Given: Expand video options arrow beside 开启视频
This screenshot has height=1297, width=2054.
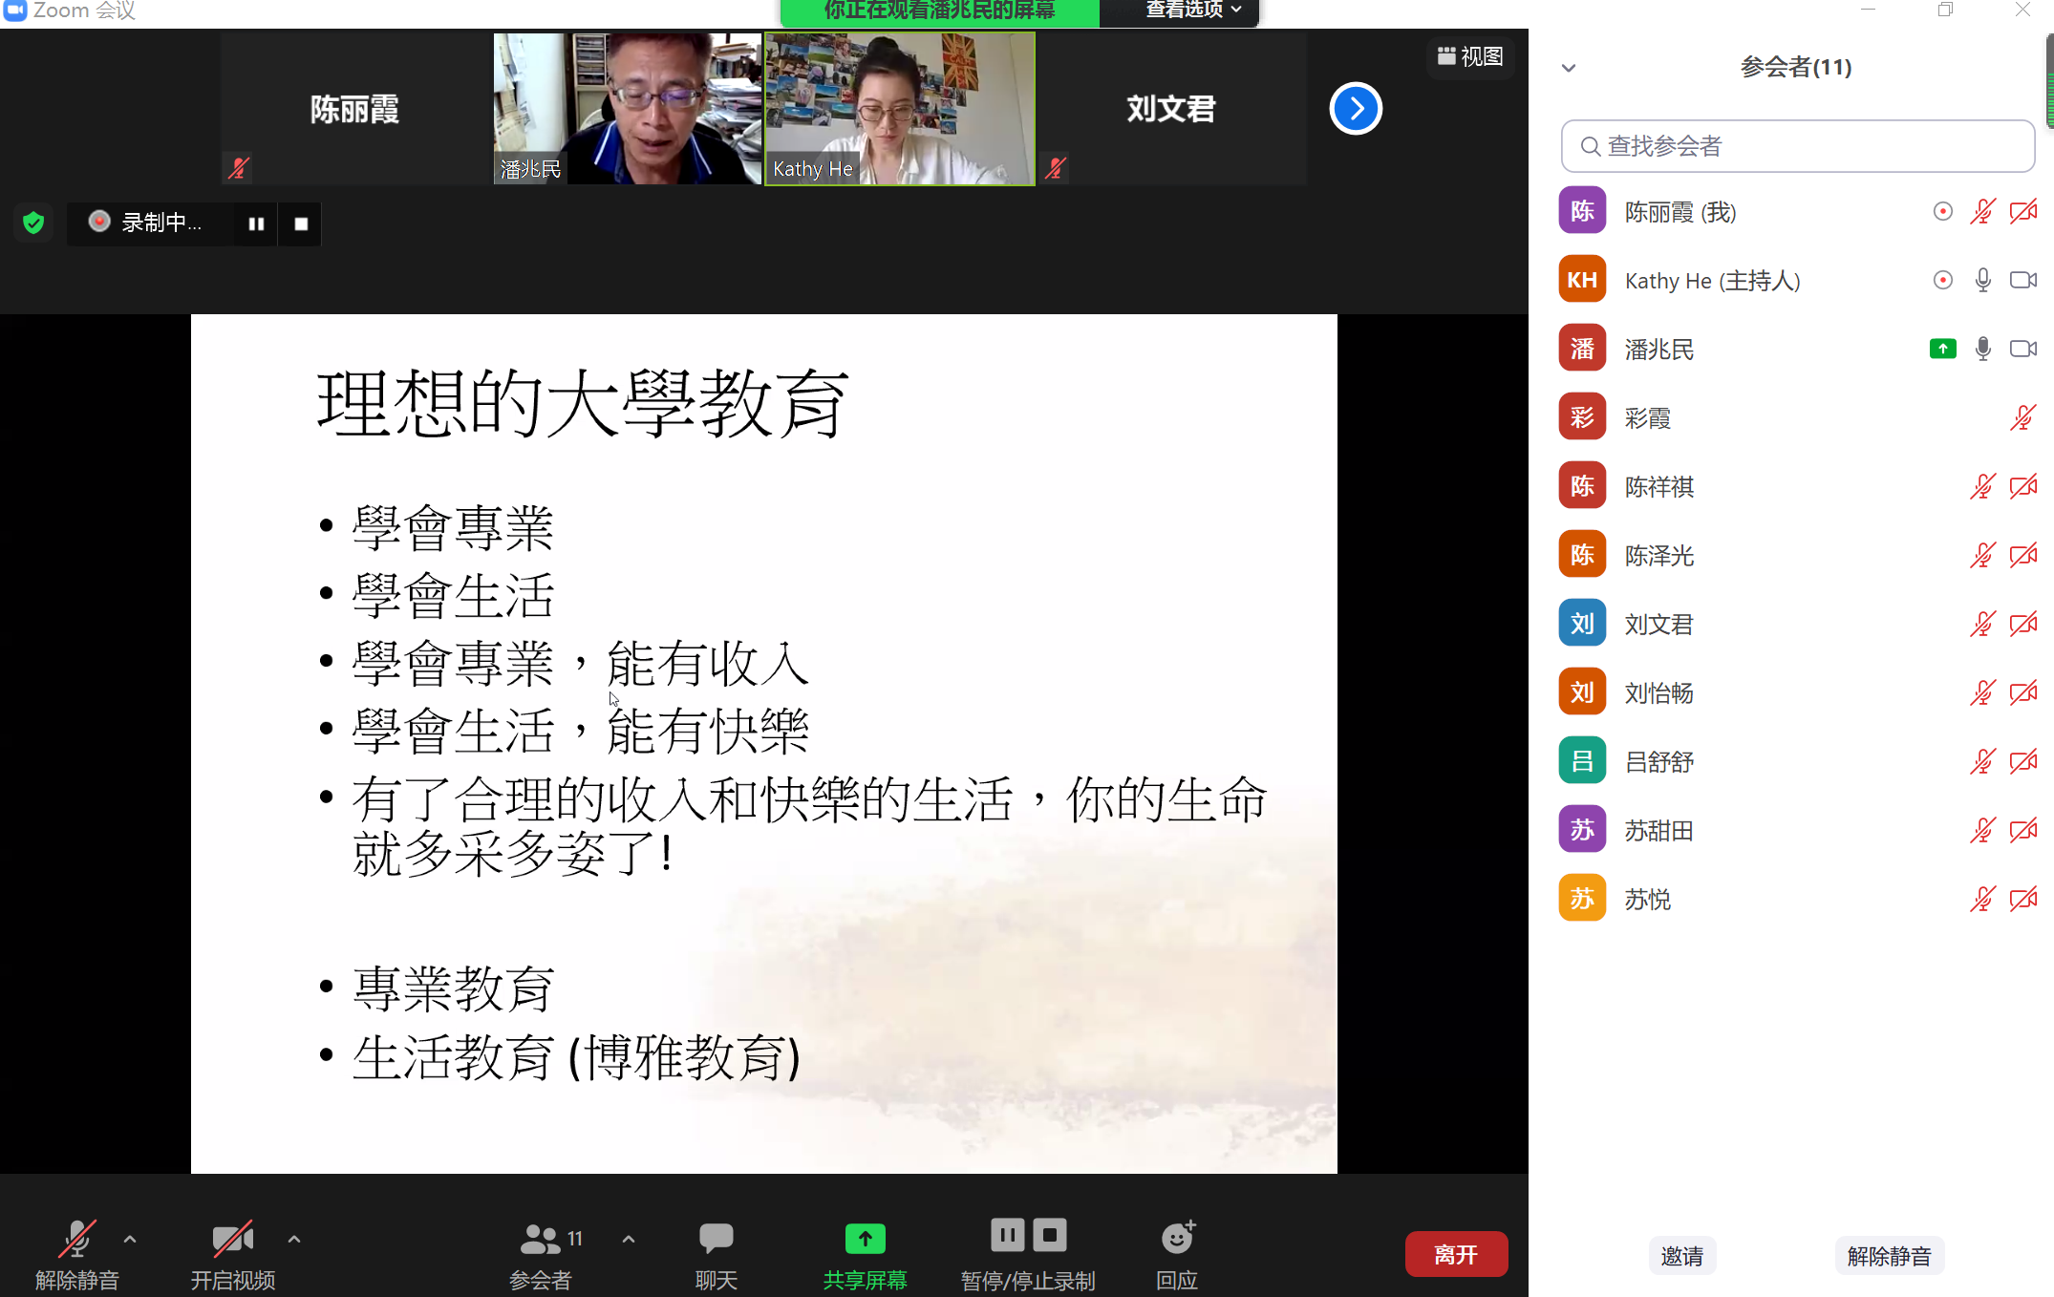Looking at the screenshot, I should point(294,1239).
